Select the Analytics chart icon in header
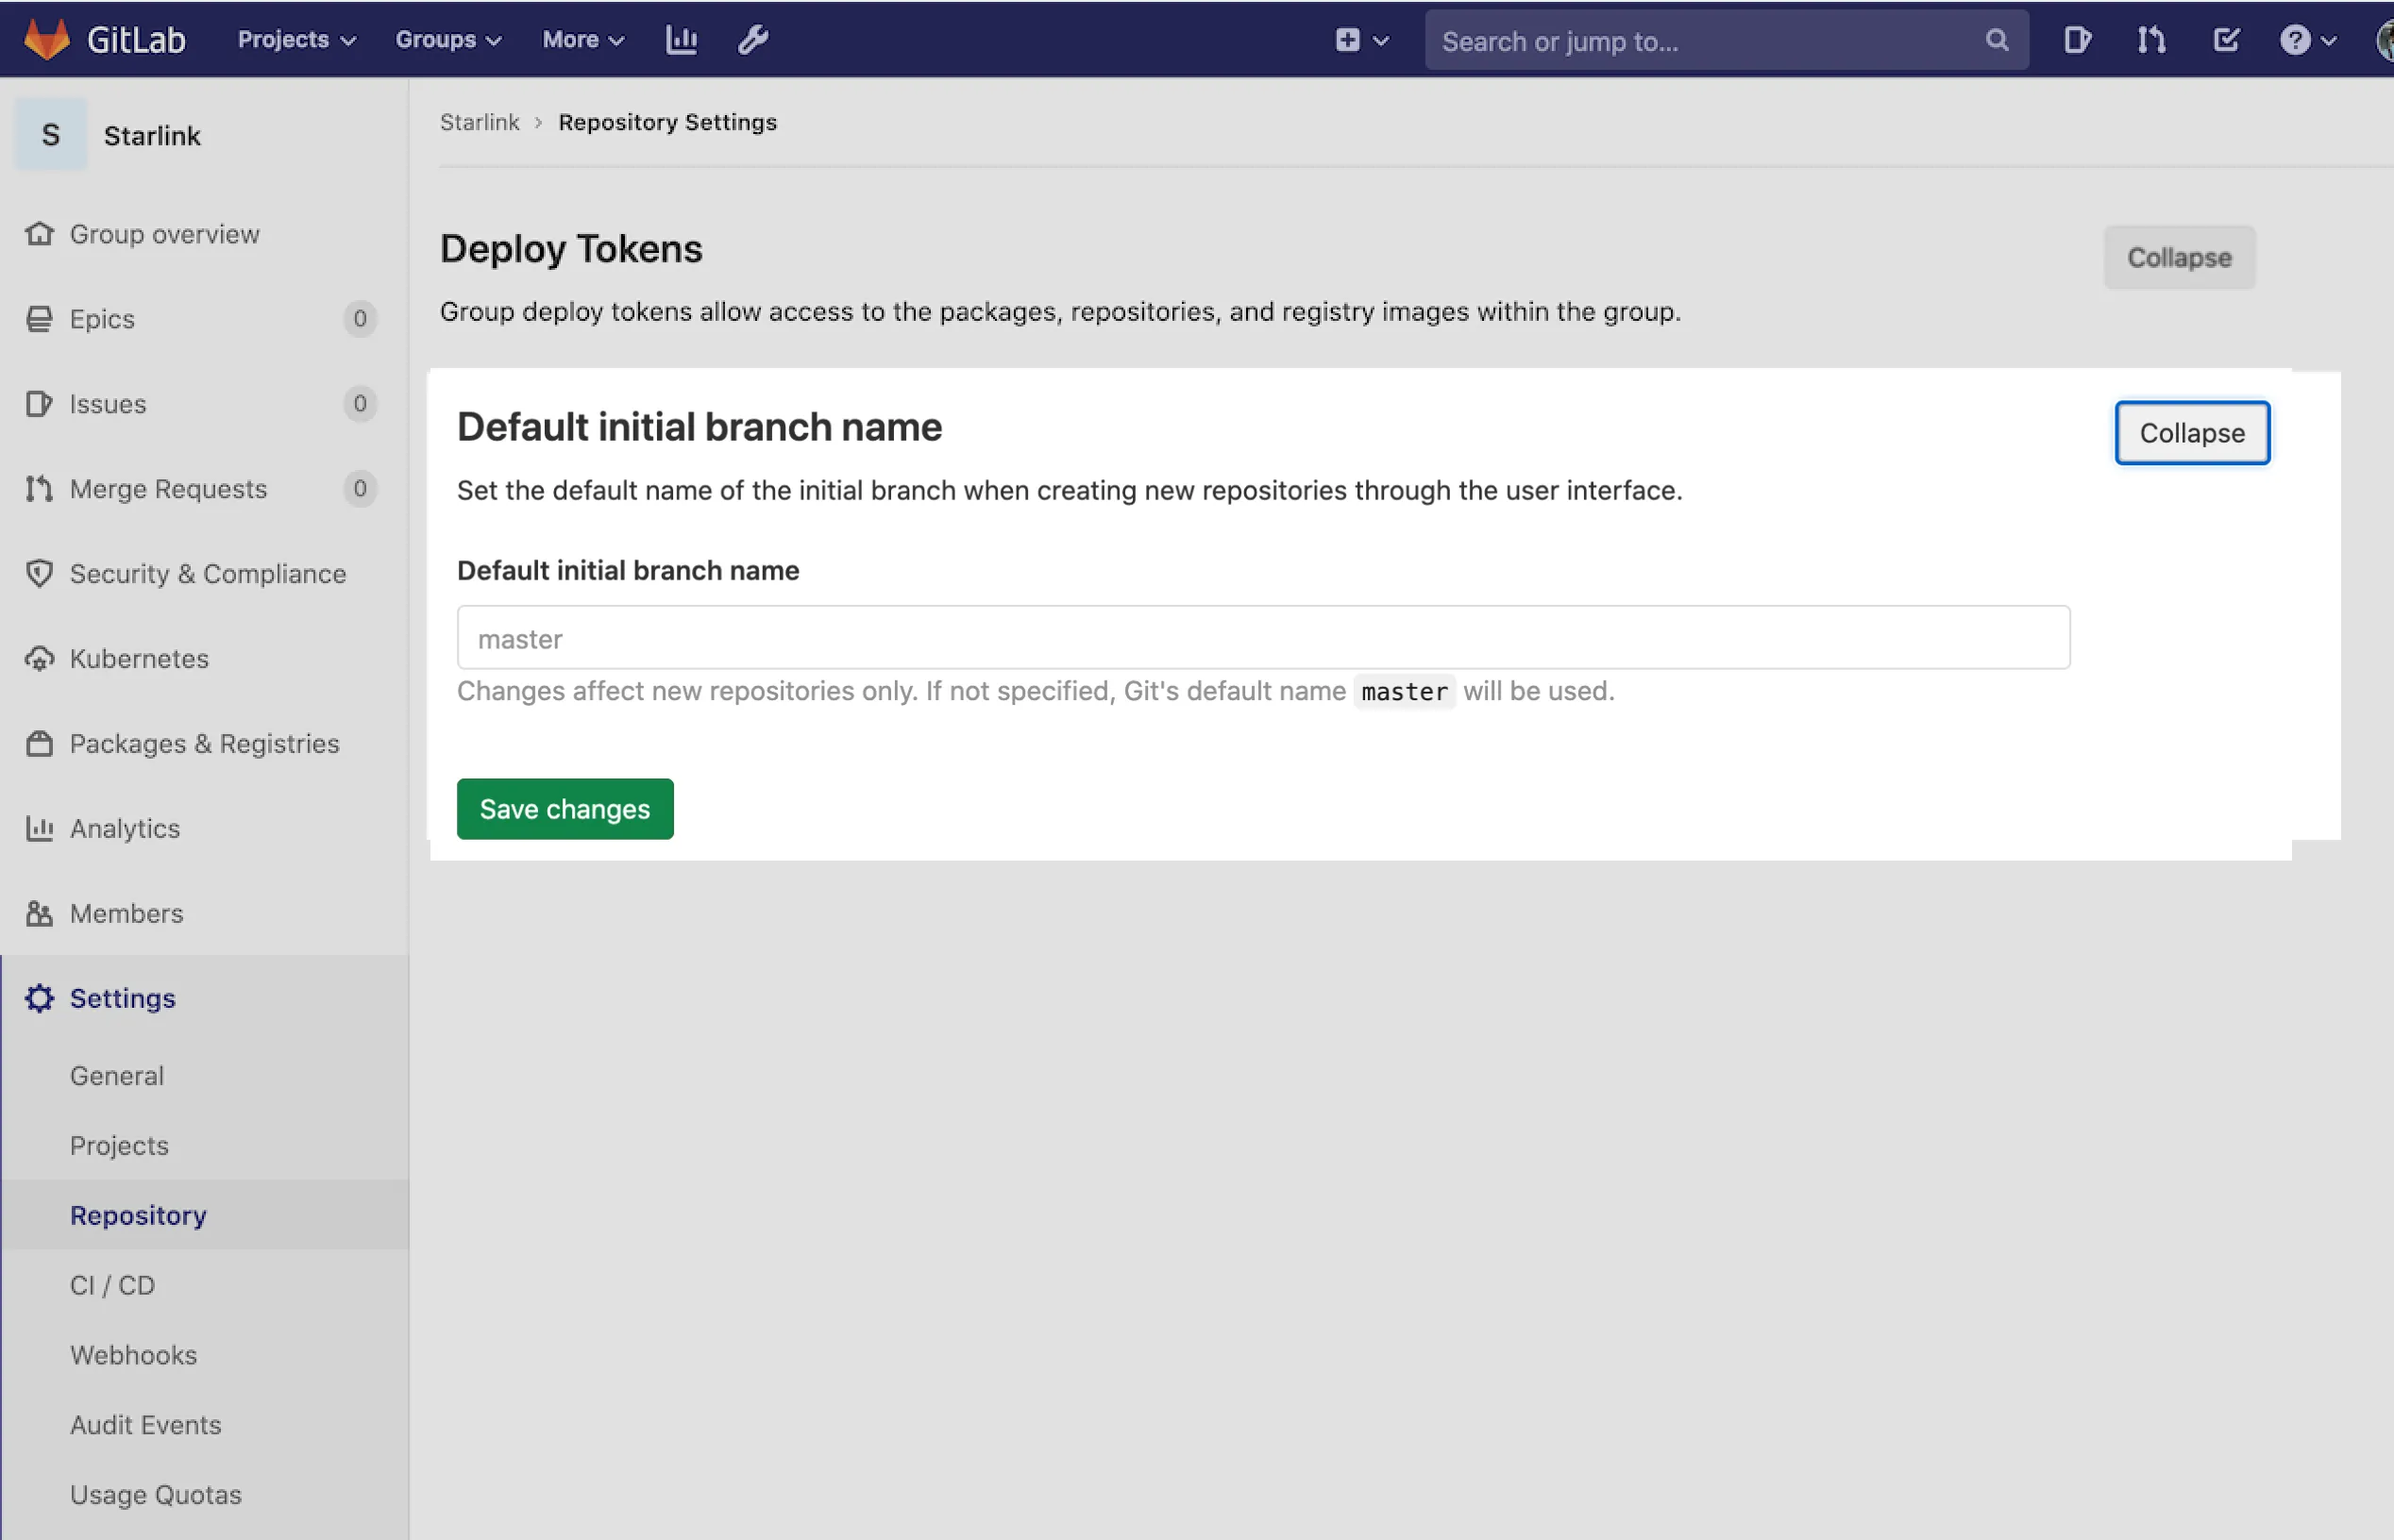 tap(682, 39)
